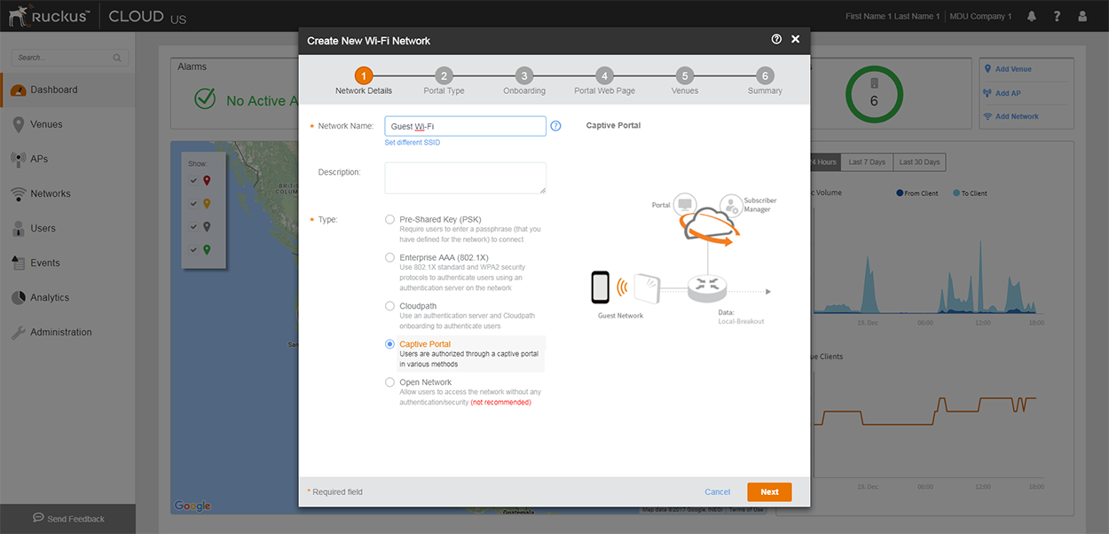Click info icon next to Network Name
The width and height of the screenshot is (1109, 534).
click(556, 126)
